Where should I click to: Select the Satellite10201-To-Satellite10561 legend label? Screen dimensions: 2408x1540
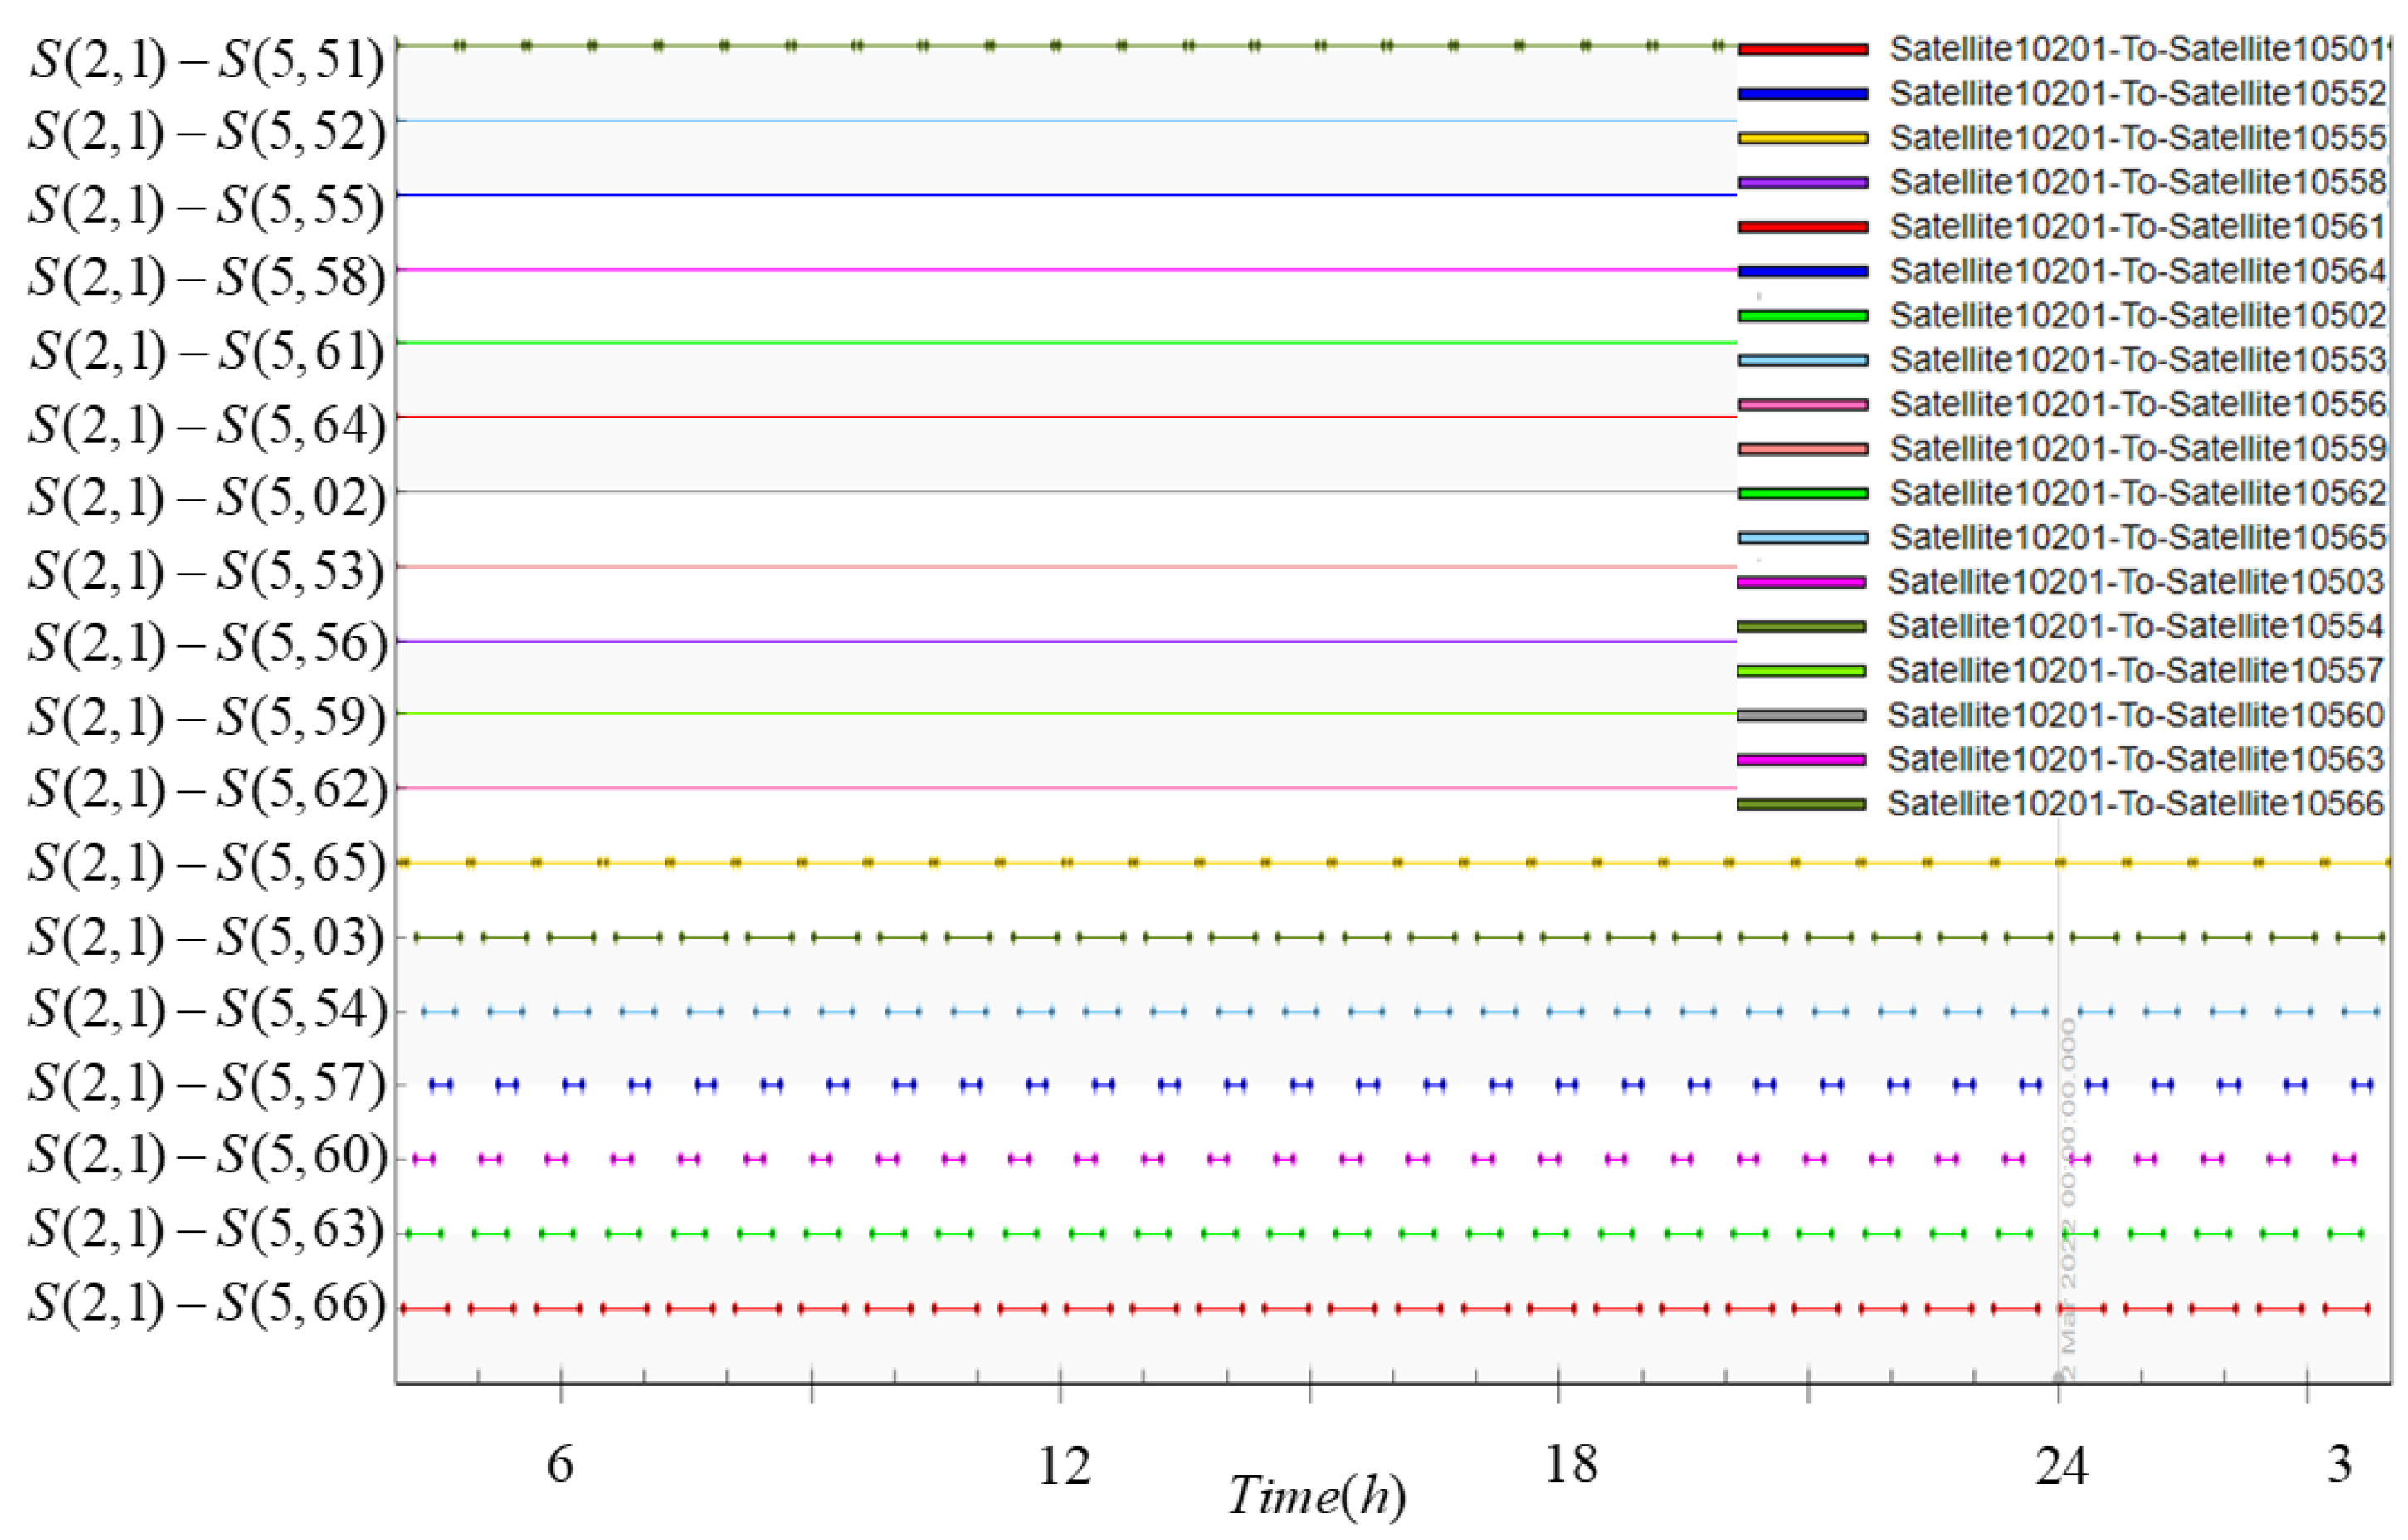[2137, 227]
